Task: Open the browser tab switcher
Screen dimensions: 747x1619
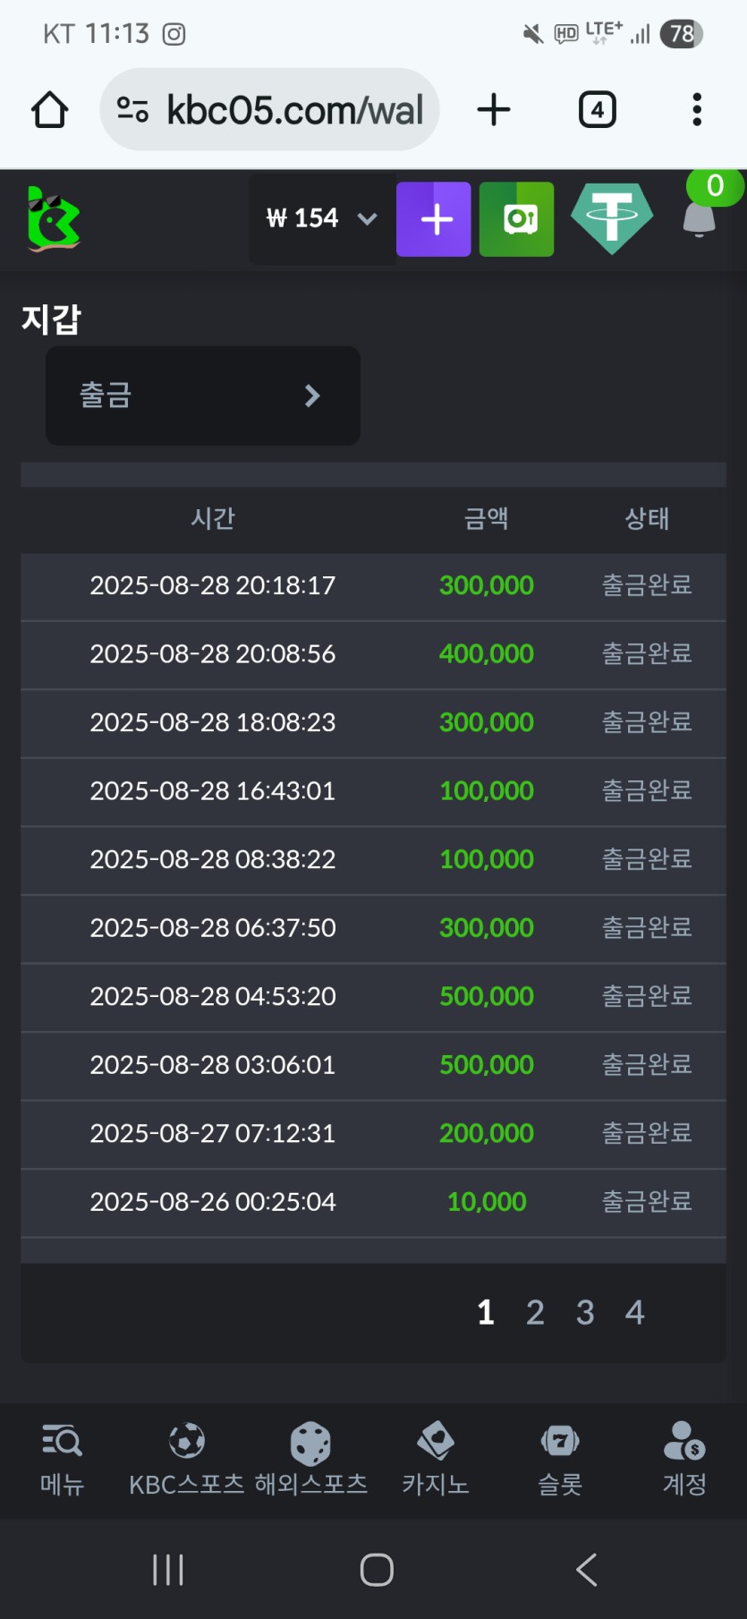Action: pos(597,110)
